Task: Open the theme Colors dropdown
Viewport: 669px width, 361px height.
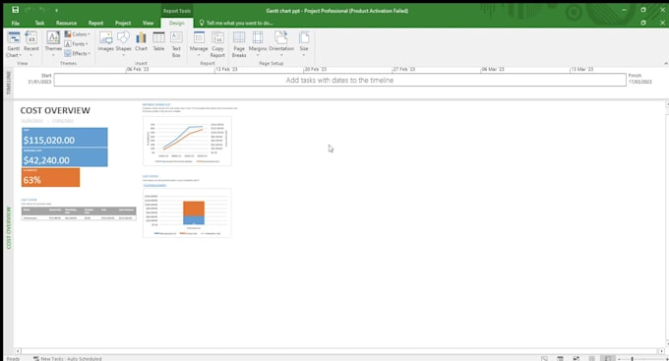Action: pos(77,34)
